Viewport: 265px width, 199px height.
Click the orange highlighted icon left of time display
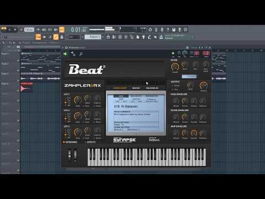point(62,29)
